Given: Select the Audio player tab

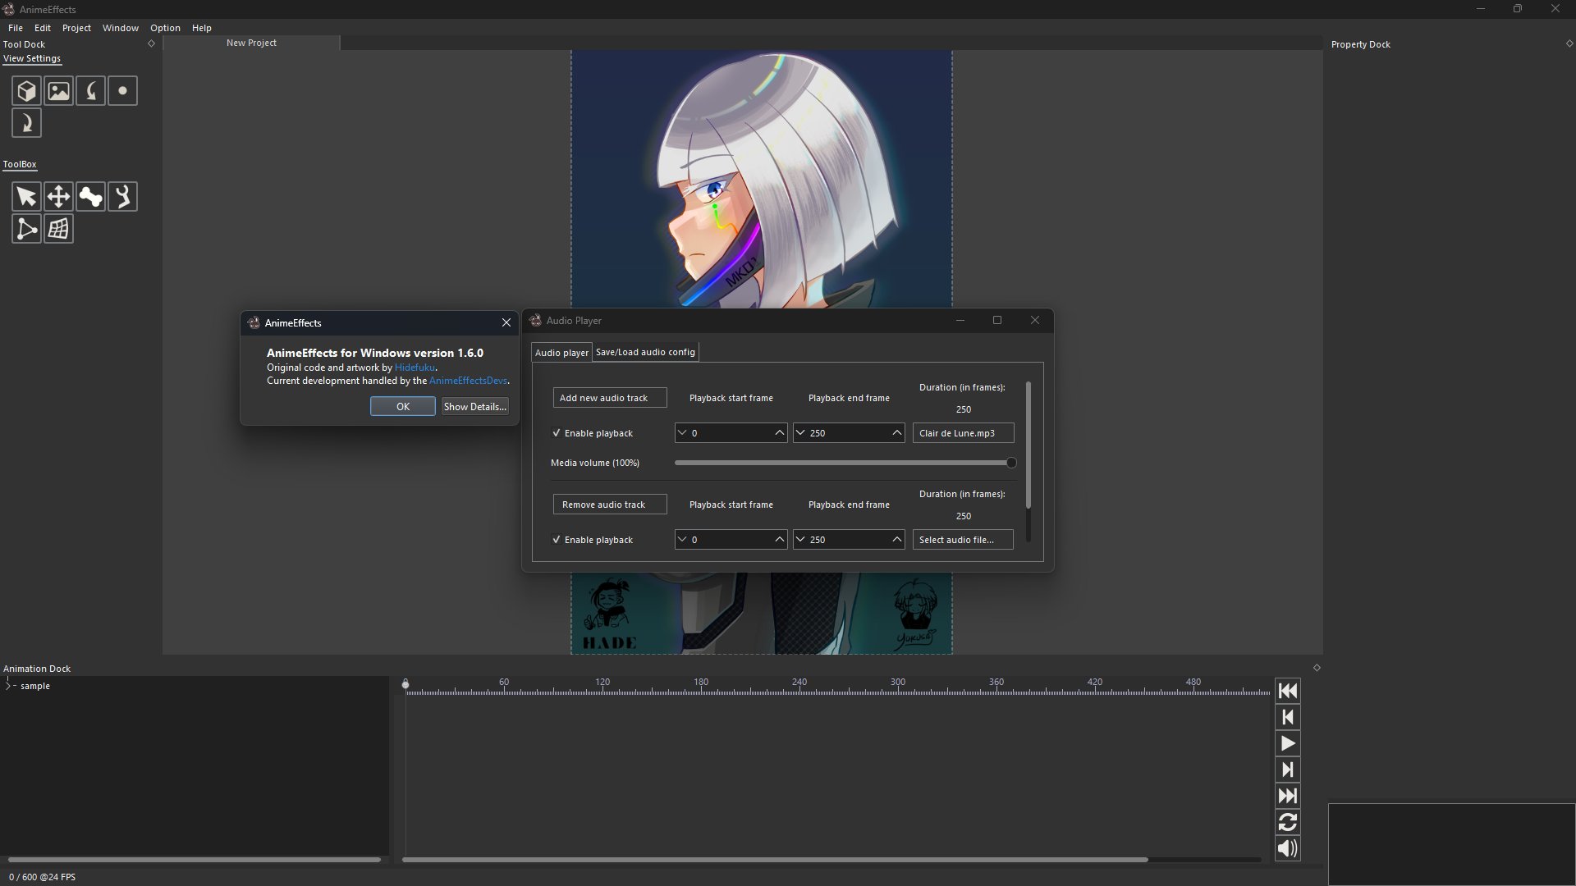Looking at the screenshot, I should point(561,353).
